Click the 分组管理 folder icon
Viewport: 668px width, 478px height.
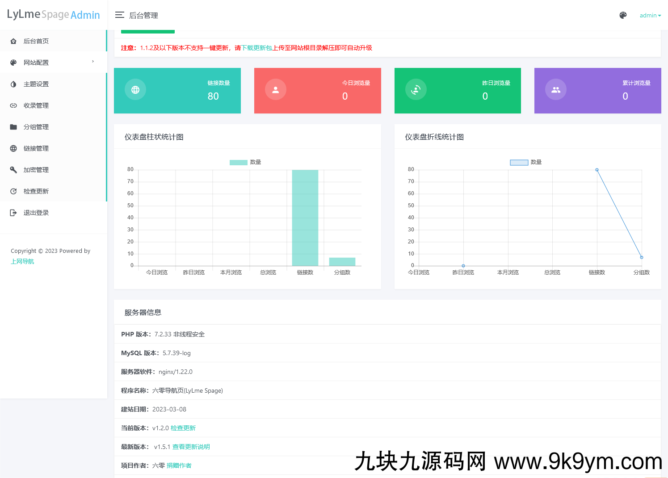tap(13, 126)
